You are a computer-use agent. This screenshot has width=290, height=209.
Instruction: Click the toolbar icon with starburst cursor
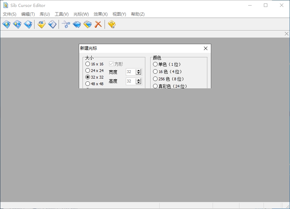click(28, 24)
